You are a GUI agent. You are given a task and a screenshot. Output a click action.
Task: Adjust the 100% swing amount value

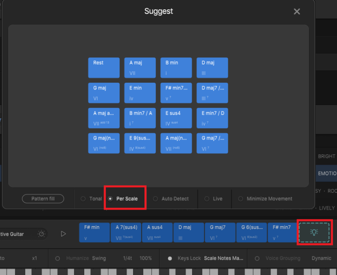146,258
